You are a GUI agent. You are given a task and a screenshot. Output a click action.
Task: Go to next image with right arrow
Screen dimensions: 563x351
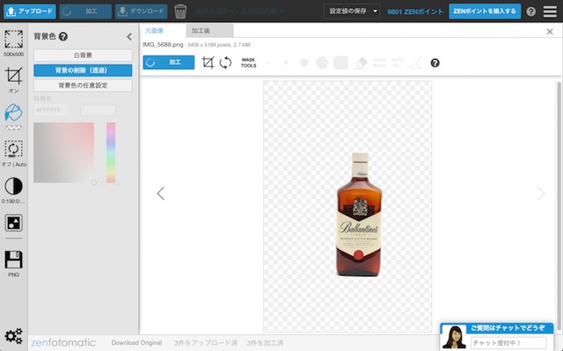click(541, 193)
